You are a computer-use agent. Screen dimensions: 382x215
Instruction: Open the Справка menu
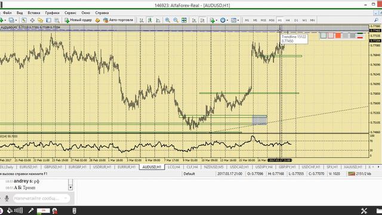coord(102,13)
